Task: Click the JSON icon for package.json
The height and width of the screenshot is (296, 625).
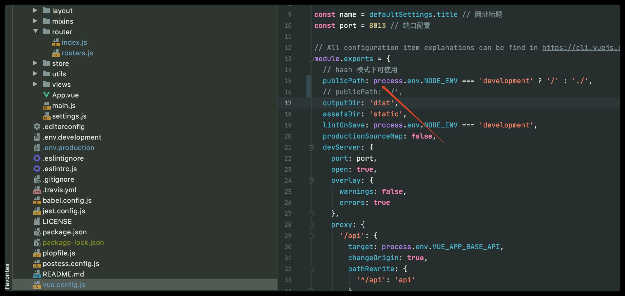Action: [37, 232]
